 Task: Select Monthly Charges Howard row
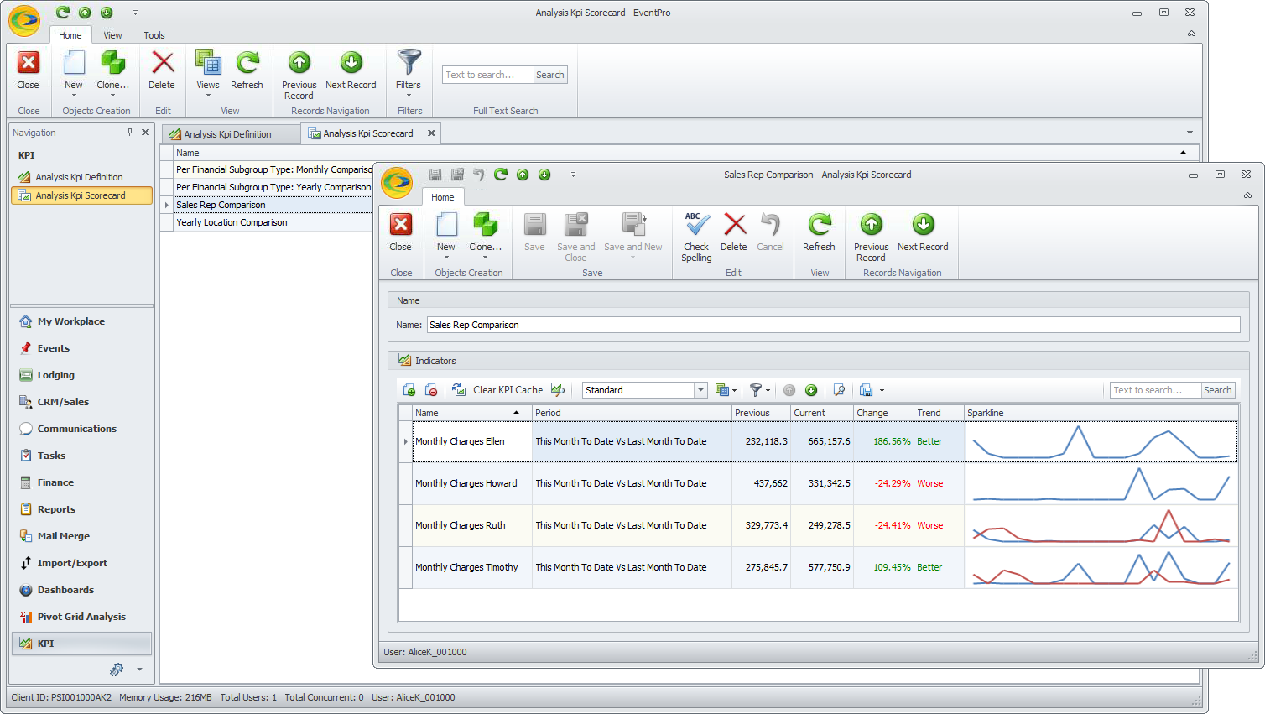point(818,483)
